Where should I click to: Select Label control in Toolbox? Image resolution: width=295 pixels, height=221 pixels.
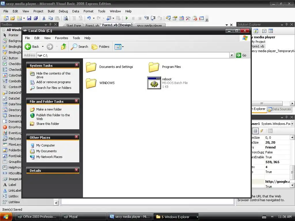point(10,185)
